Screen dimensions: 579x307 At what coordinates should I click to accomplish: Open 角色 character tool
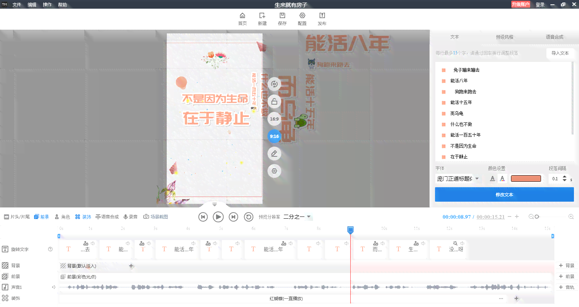62,217
